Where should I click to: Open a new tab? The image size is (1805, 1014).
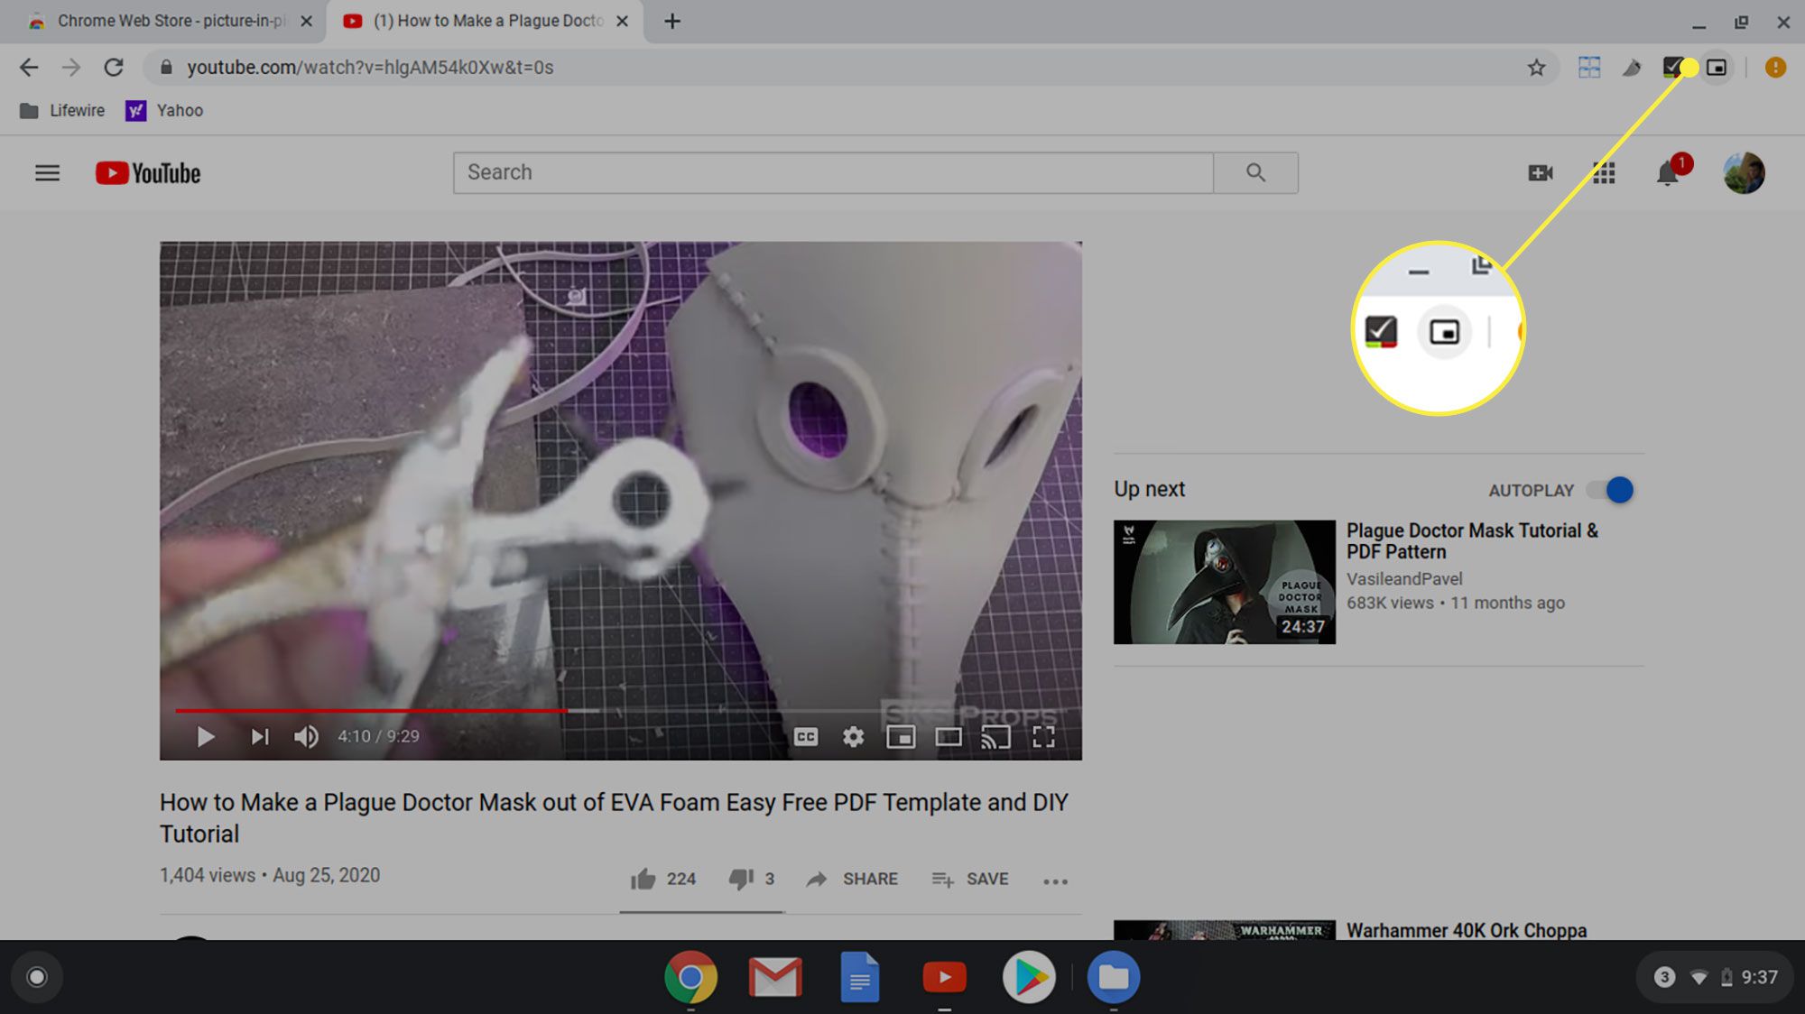(x=672, y=21)
